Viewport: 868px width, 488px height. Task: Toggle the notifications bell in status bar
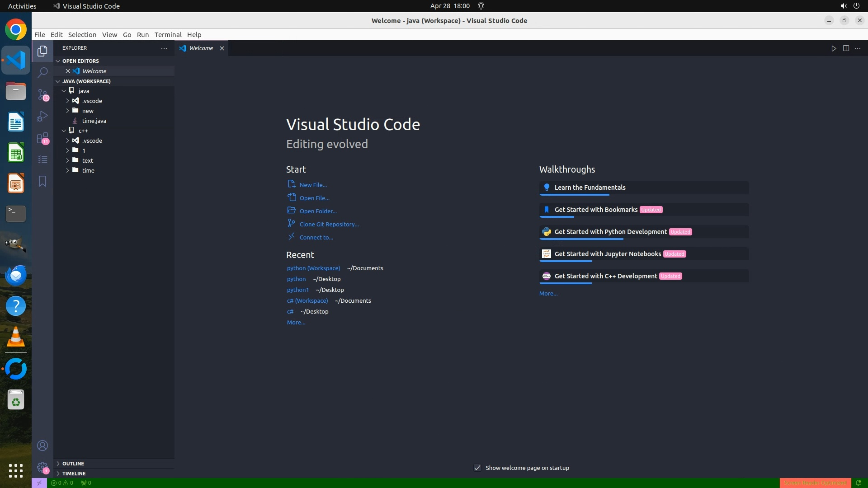858,483
